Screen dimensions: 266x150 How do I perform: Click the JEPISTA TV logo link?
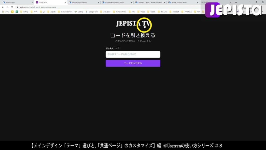pyautogui.click(x=133, y=23)
